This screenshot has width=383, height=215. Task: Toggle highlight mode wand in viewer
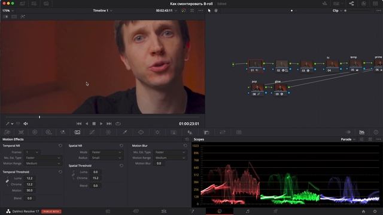tap(23, 17)
